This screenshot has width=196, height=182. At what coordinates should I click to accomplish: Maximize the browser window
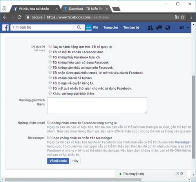click(x=178, y=4)
